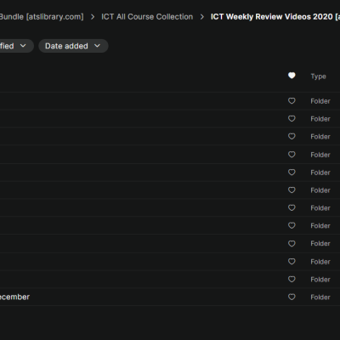Select ICT Weekly Review Videos 2020 breadcrumb
This screenshot has width=340, height=340.
coord(275,17)
